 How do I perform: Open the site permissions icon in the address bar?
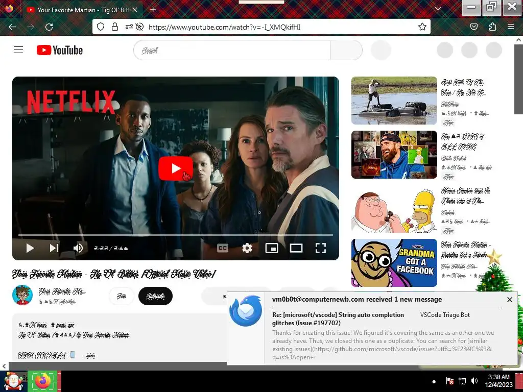(x=129, y=27)
